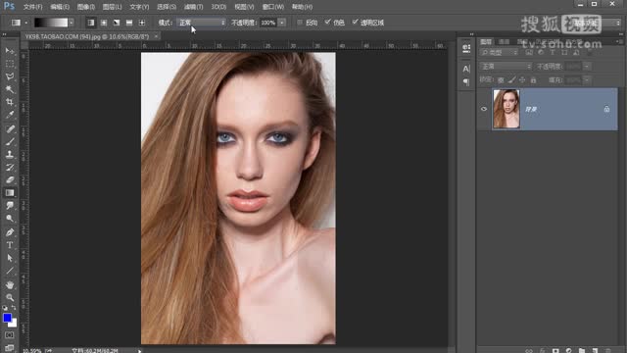Open the collapsed Character panel icon
The width and height of the screenshot is (627, 353).
pyautogui.click(x=466, y=69)
